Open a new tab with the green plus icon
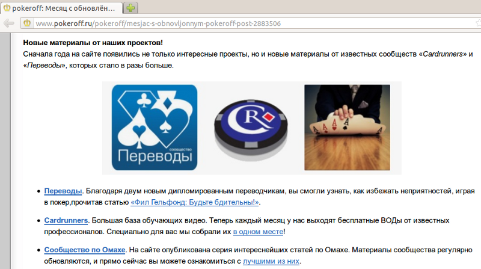Screen dimensions: 481x269 (130, 8)
